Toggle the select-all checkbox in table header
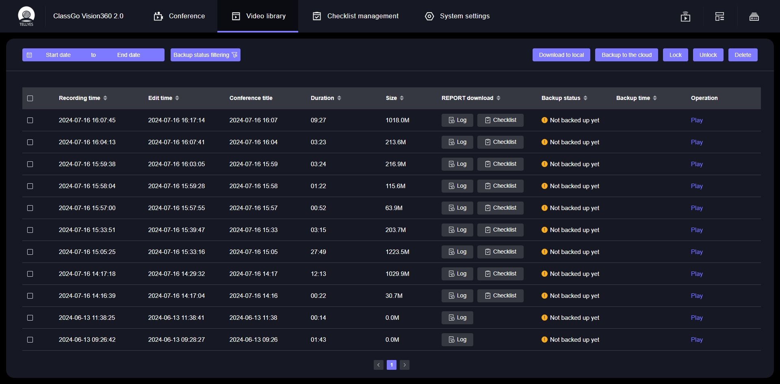This screenshot has width=780, height=384. tap(30, 98)
